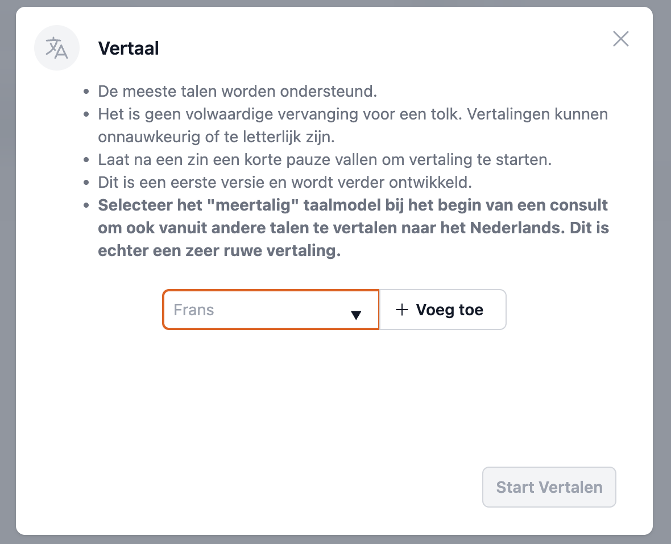Click the plus icon in Voeg toe
The height and width of the screenshot is (544, 671).
click(x=402, y=310)
